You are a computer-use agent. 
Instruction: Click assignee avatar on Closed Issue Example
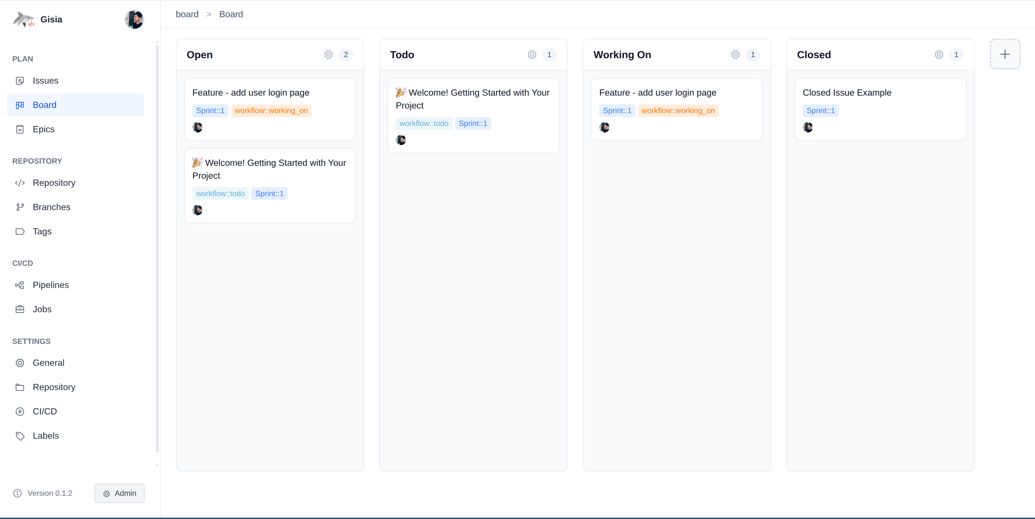(808, 127)
